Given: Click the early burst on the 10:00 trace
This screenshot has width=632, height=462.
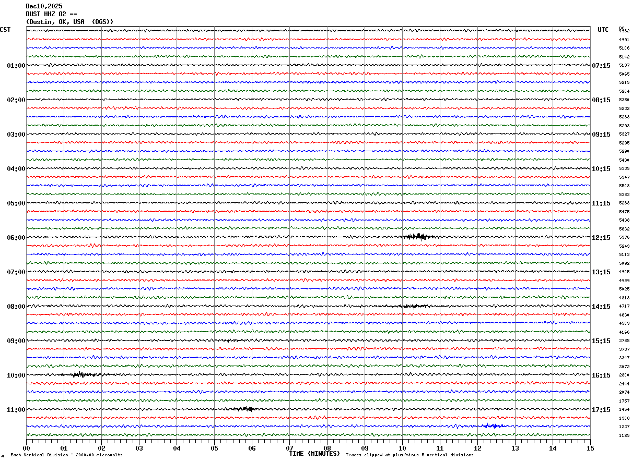Looking at the screenshot, I should 81,374.
